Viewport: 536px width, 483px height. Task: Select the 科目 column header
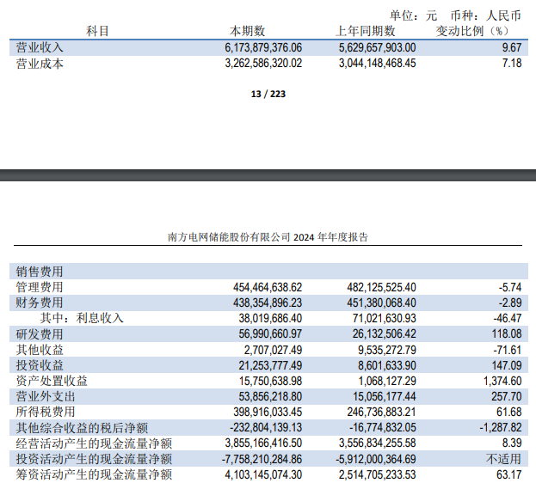point(97,31)
